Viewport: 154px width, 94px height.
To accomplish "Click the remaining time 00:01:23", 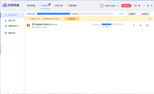I will click(96, 24).
